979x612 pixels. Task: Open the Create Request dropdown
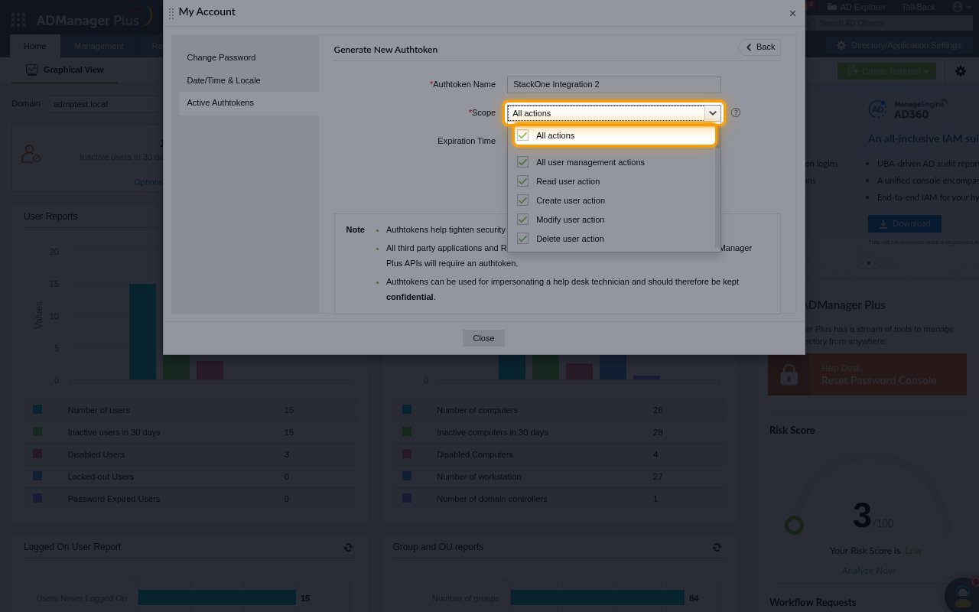[x=887, y=71]
